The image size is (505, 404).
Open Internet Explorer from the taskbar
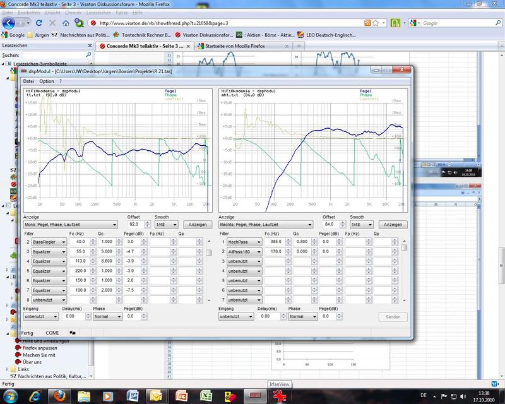36,395
